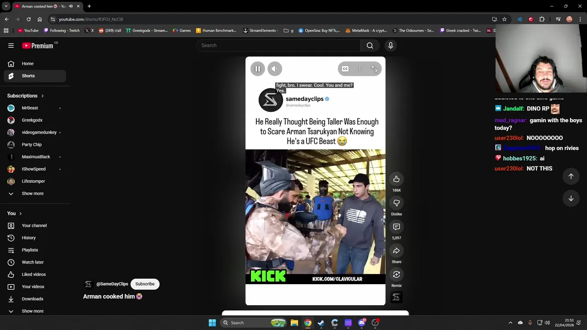Open File Explorer from the taskbar

(x=294, y=323)
